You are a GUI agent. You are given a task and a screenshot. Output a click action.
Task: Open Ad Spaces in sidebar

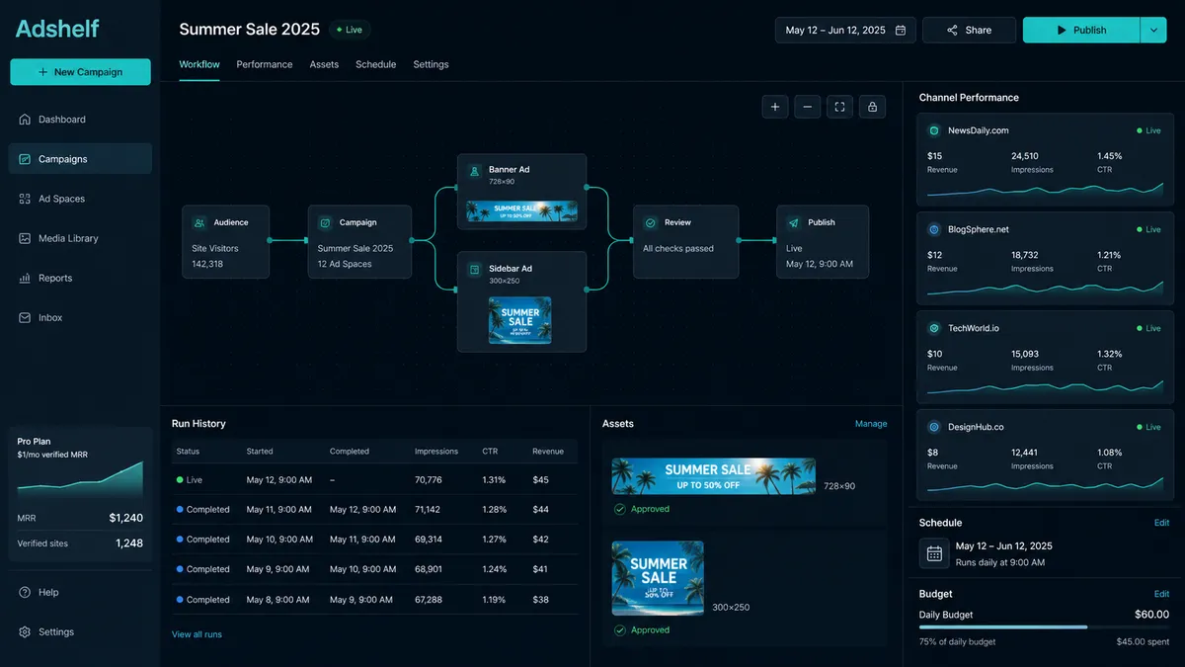point(80,199)
